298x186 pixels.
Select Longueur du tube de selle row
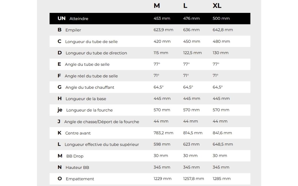pos(150,41)
